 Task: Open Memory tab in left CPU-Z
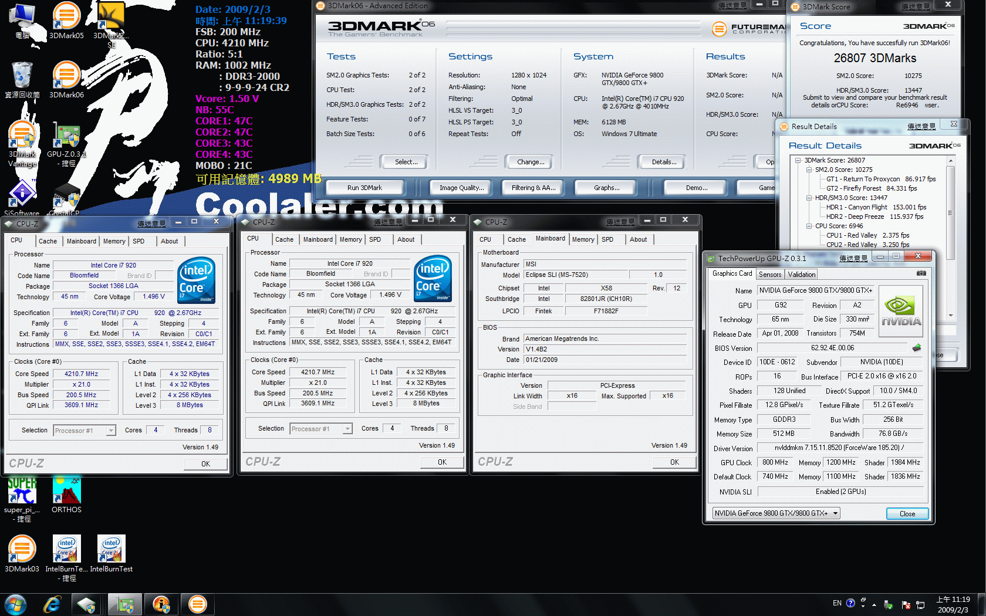point(114,241)
